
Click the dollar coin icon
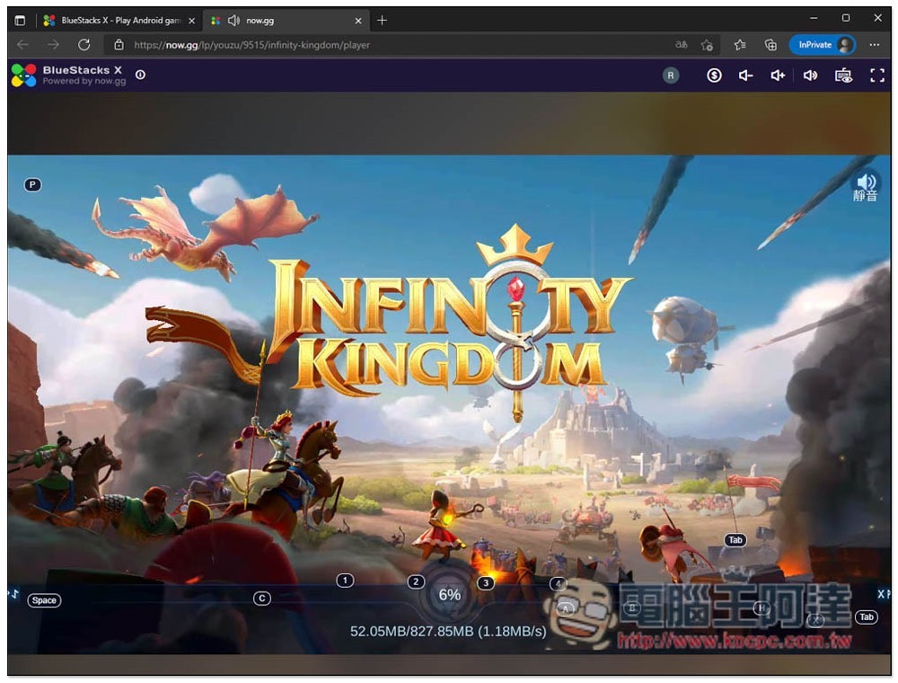coord(714,75)
